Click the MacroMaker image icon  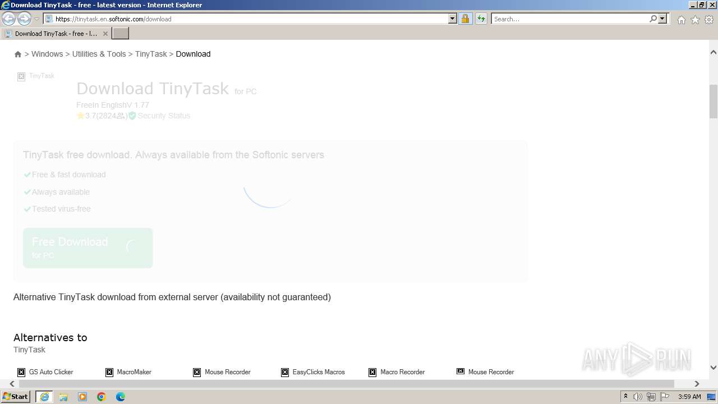(x=109, y=372)
